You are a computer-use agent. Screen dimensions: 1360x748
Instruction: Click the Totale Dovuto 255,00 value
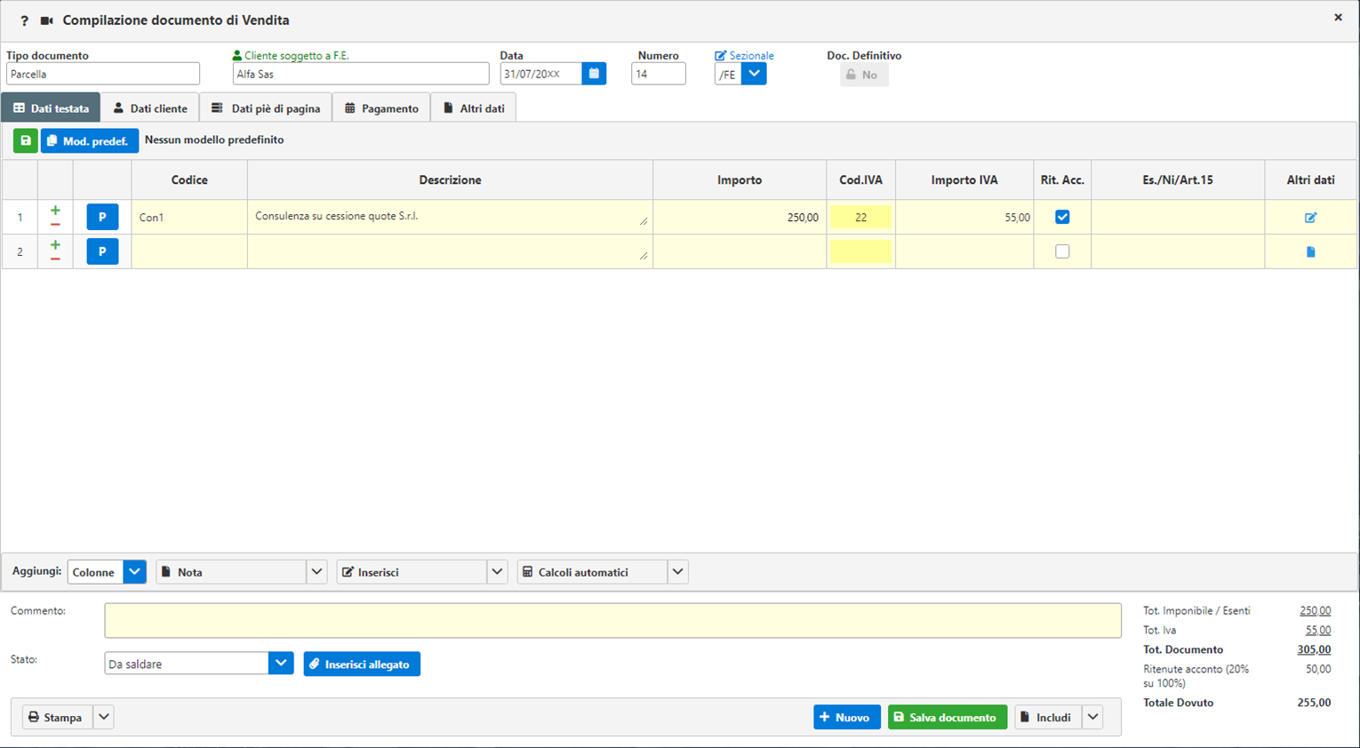(1314, 703)
